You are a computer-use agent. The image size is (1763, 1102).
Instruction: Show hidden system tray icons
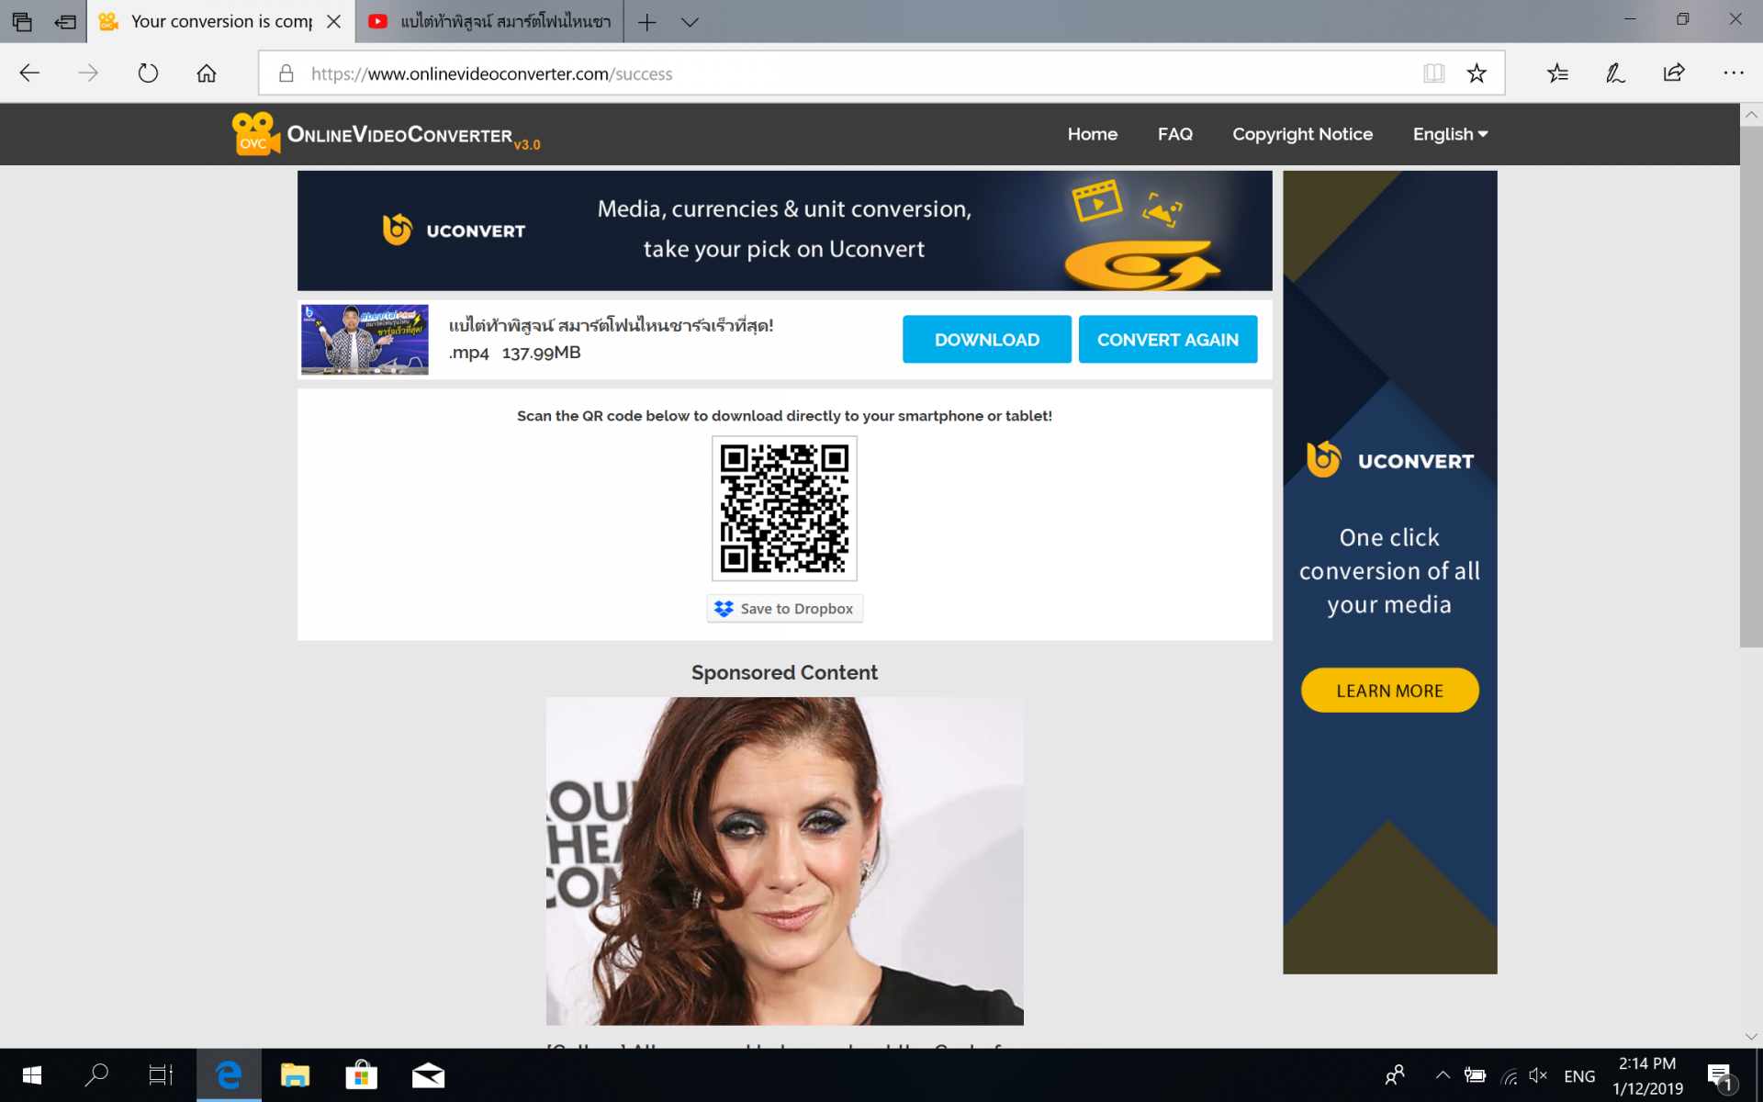(x=1443, y=1075)
